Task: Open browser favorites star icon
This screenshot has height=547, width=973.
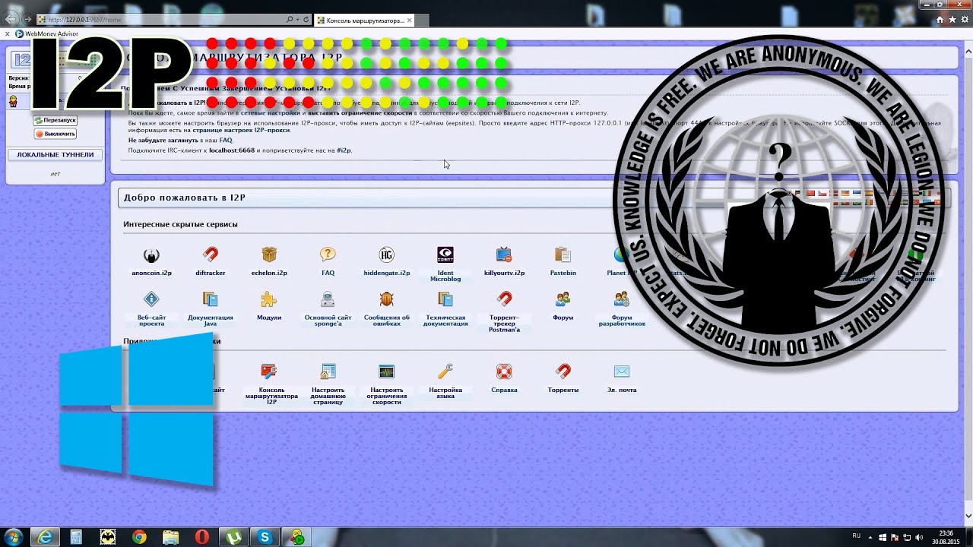Action: point(952,20)
